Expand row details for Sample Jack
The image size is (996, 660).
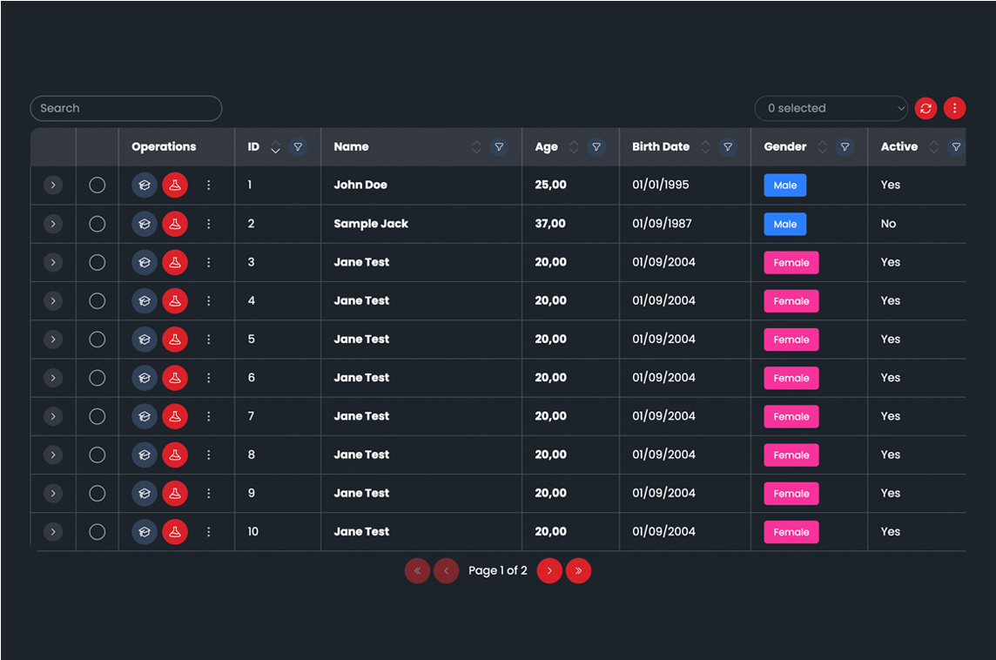(x=53, y=224)
